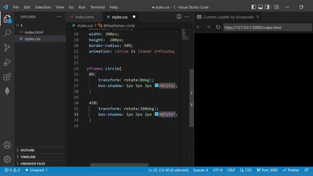
Task: Click Port: 3000 live server indicator
Action: pos(267,170)
